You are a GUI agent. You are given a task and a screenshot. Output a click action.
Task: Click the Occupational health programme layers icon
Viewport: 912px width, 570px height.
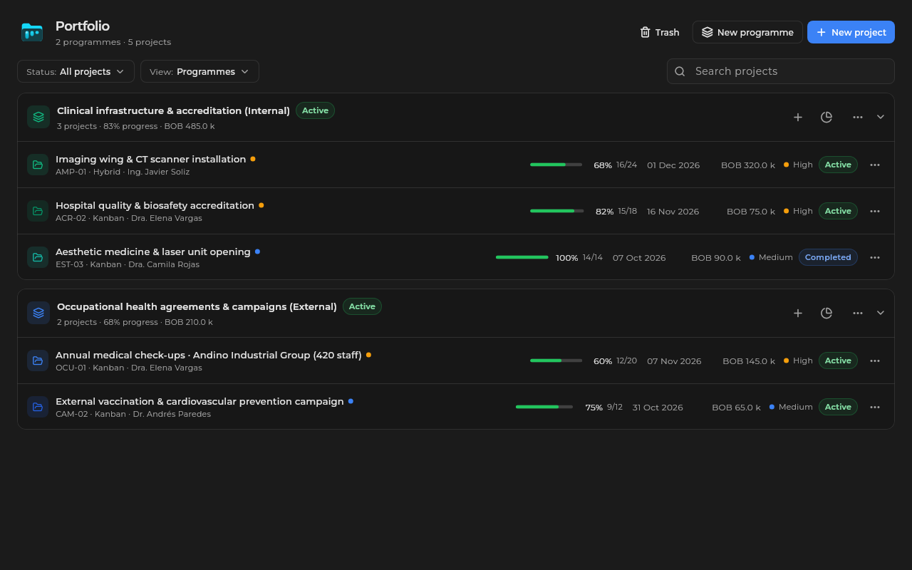38,313
